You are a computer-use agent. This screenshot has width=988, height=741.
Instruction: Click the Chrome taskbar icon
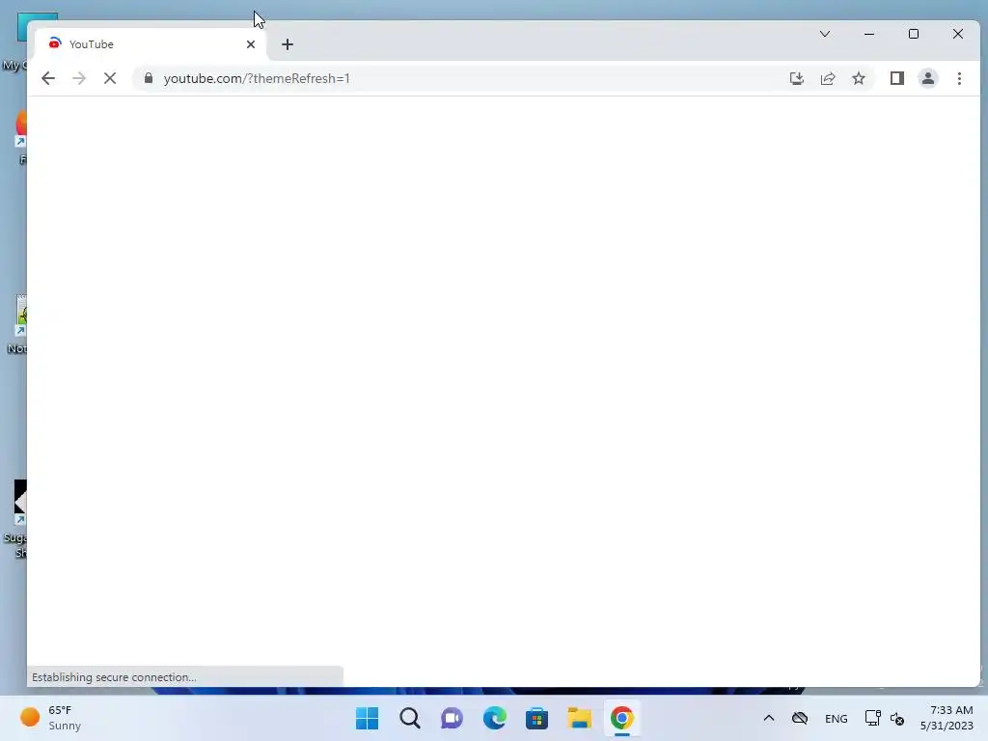click(x=622, y=718)
